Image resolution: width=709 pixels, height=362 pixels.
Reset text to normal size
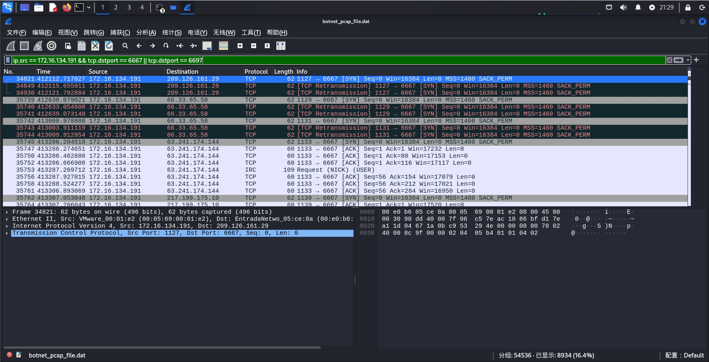[x=267, y=46]
